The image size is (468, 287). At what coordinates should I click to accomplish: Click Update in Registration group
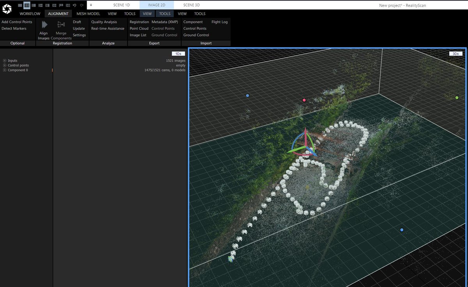(x=79, y=28)
